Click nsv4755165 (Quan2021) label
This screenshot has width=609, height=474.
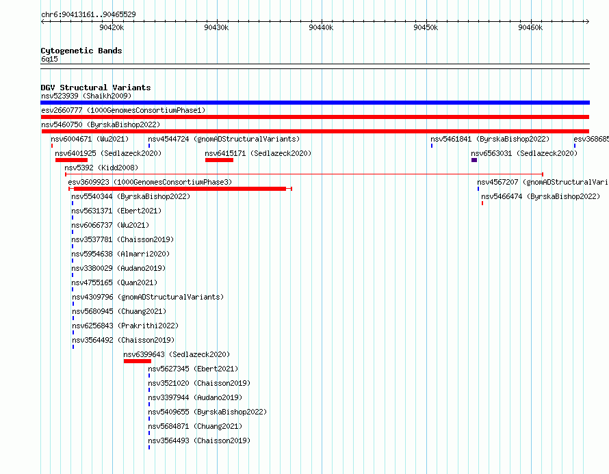114,282
